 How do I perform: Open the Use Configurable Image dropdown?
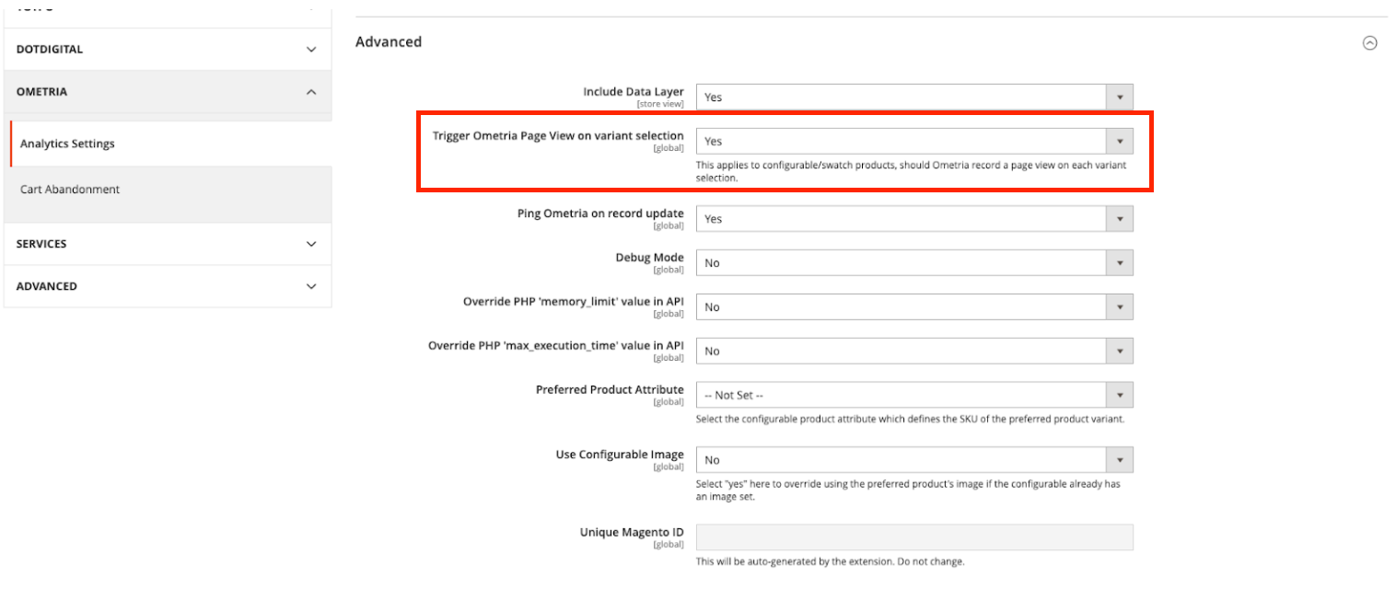click(914, 459)
